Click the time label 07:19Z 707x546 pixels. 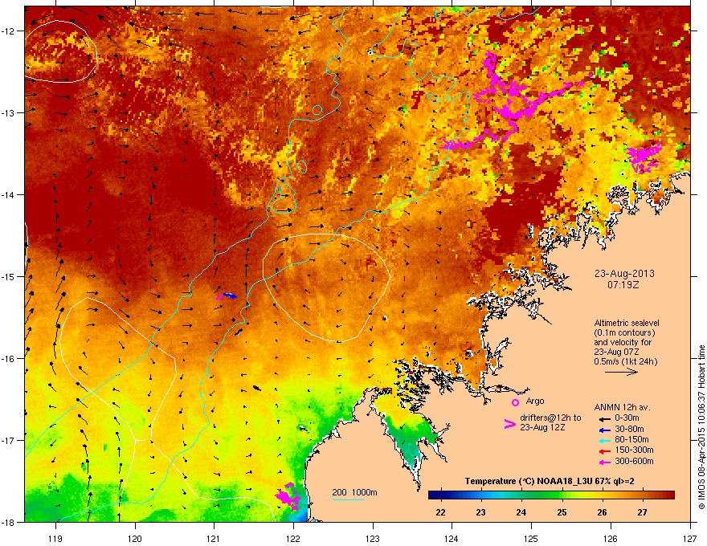pos(623,285)
